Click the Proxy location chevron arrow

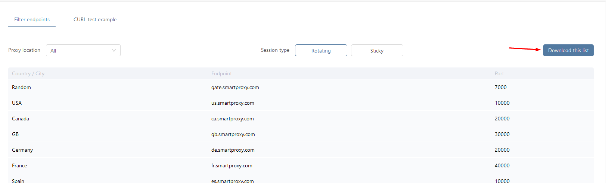point(114,50)
